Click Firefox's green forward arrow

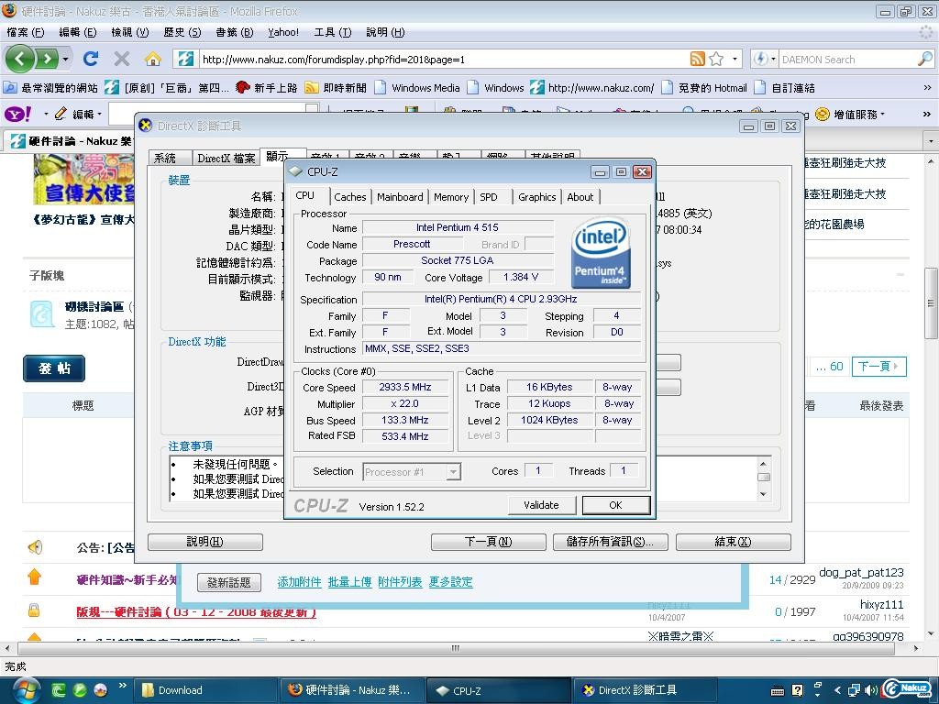(46, 59)
